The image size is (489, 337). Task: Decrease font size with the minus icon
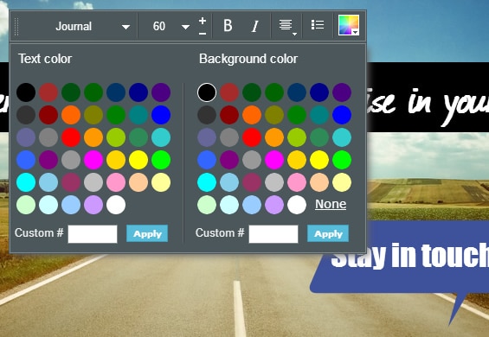203,34
